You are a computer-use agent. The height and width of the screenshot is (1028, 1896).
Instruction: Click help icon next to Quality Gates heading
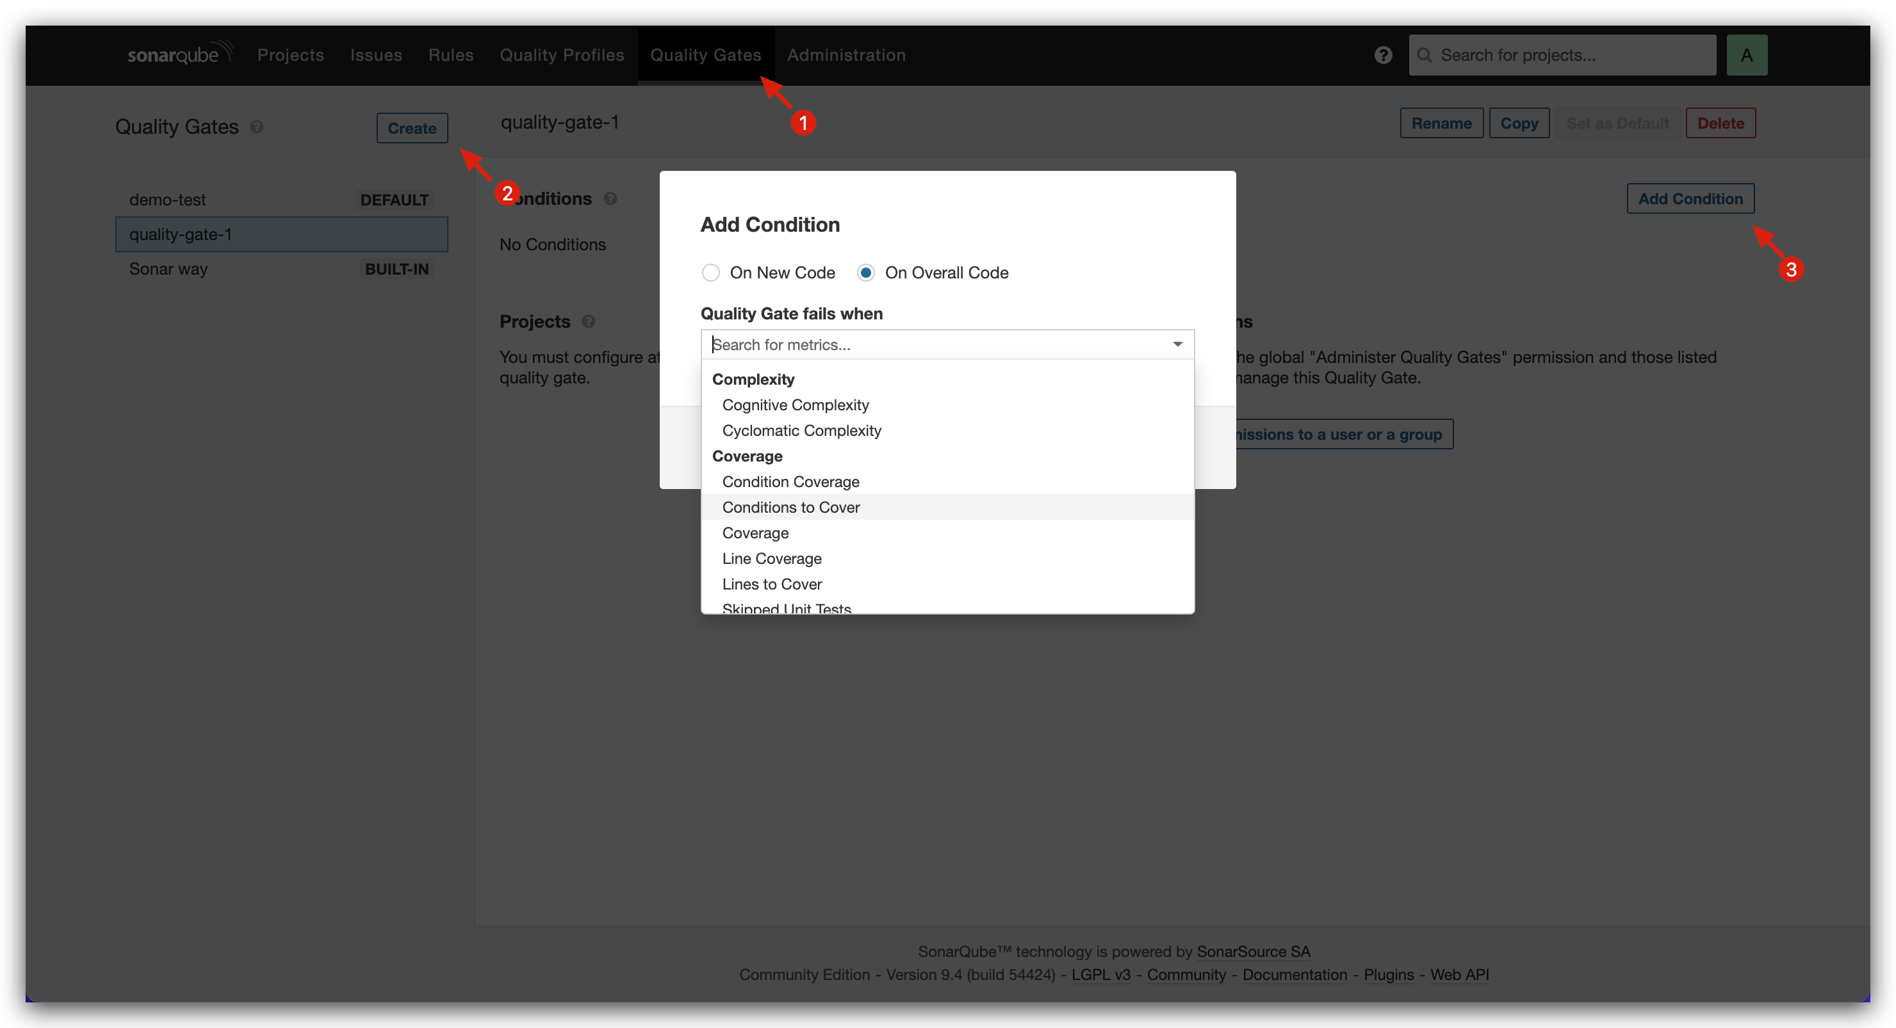tap(256, 127)
